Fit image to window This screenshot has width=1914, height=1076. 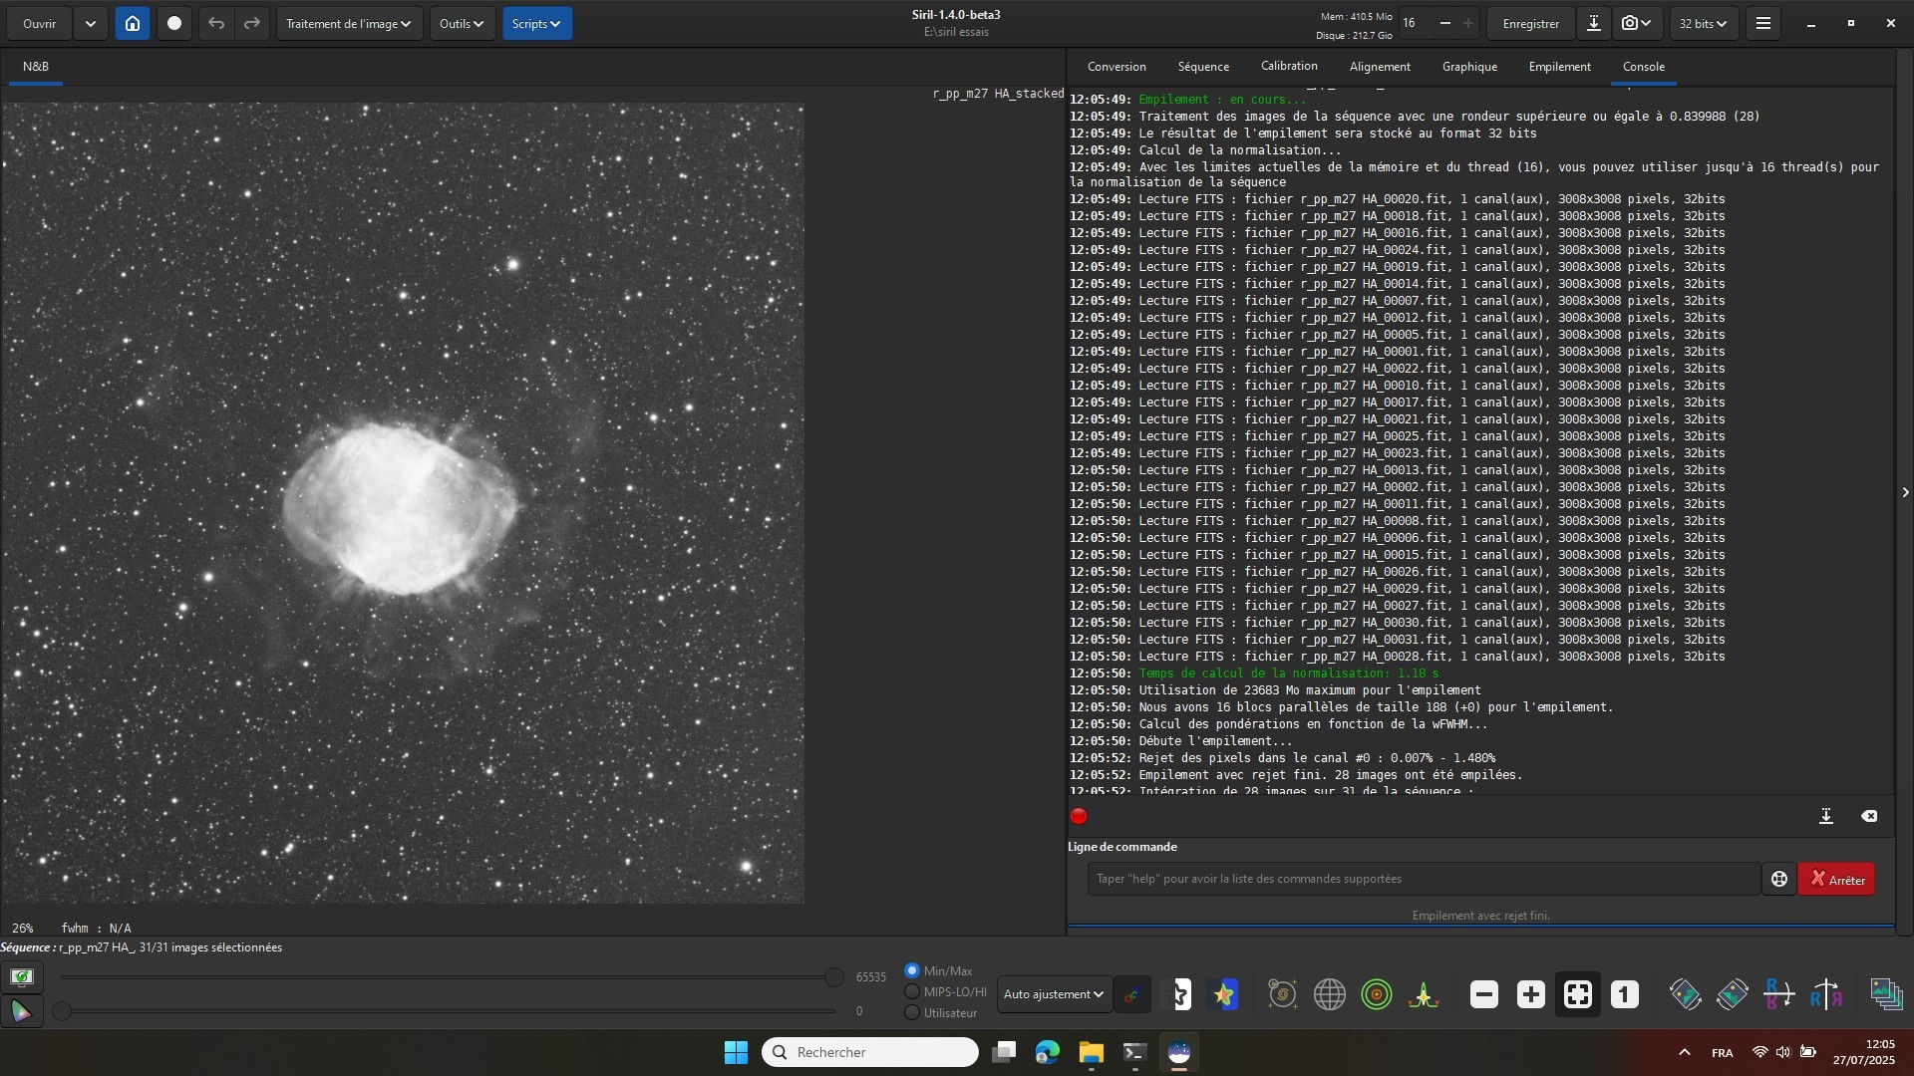coord(1578,994)
